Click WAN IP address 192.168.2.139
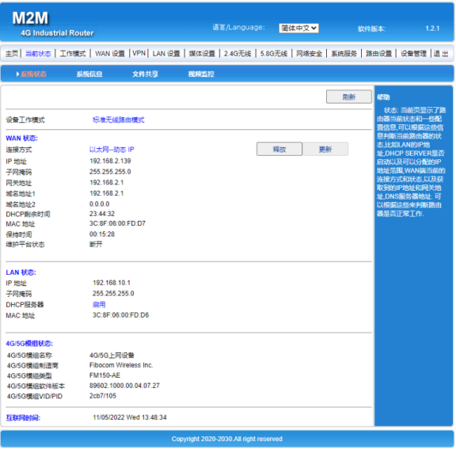 (110, 161)
